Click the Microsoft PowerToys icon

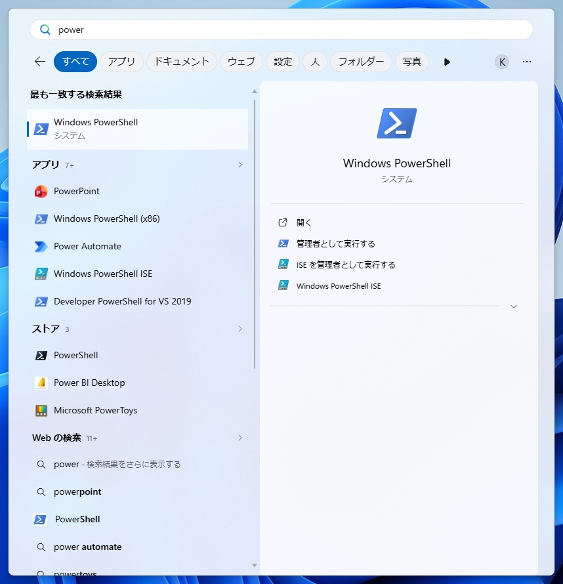41,410
